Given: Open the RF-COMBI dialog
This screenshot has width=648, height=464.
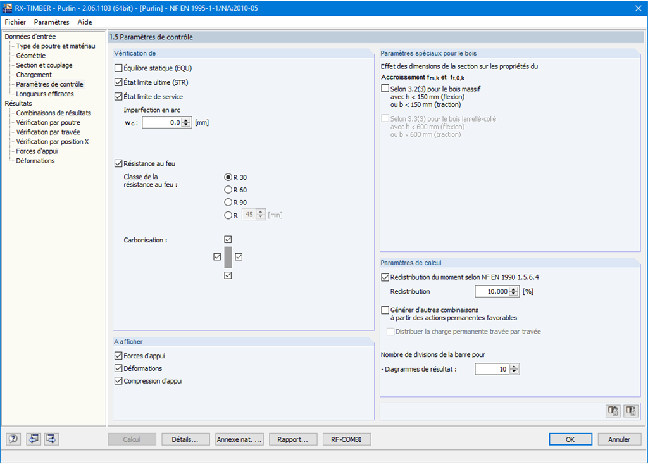Looking at the screenshot, I should click(347, 439).
